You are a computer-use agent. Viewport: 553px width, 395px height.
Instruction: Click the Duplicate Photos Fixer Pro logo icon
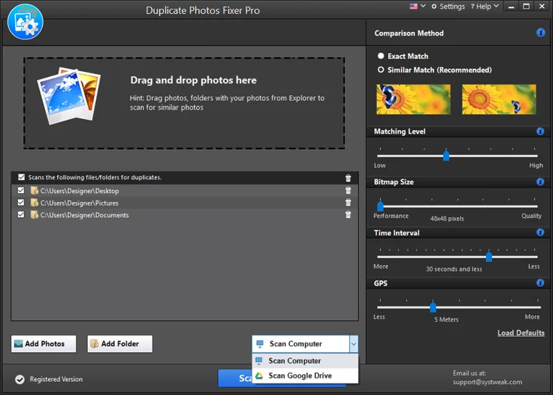pos(25,22)
